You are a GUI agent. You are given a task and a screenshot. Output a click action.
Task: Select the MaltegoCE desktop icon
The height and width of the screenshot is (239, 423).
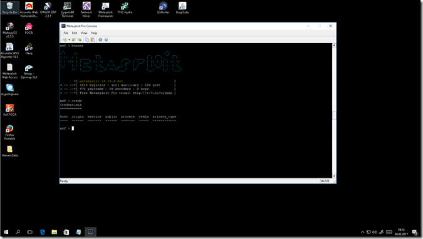click(x=9, y=30)
